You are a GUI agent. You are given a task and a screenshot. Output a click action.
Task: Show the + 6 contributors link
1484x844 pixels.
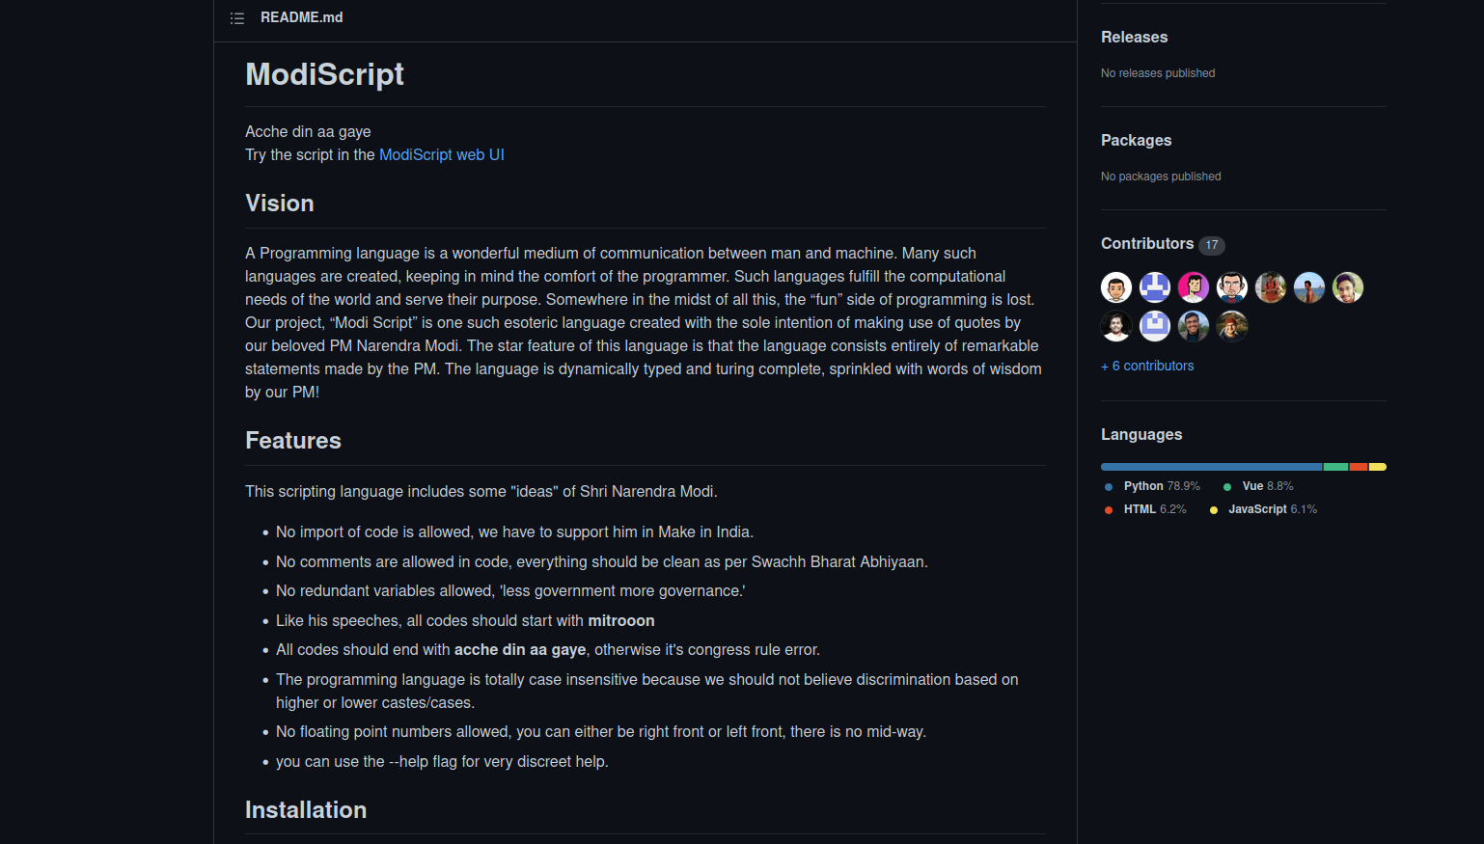click(x=1147, y=366)
